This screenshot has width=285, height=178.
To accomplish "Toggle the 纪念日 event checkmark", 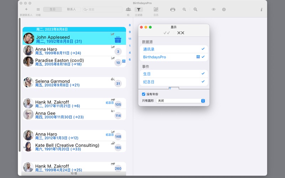I will 203,82.
